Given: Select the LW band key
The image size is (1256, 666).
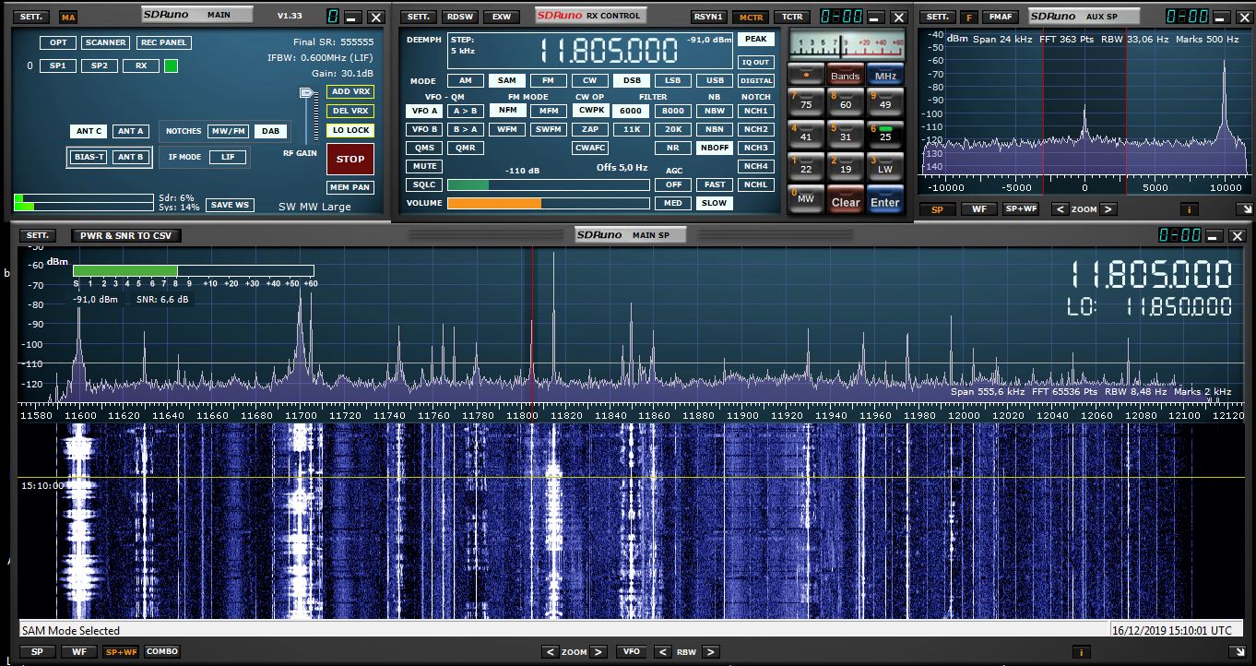Looking at the screenshot, I should 885,166.
